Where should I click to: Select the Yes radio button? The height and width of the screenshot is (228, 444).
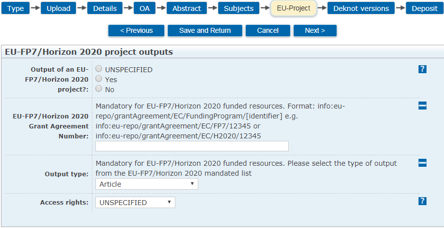coord(99,79)
